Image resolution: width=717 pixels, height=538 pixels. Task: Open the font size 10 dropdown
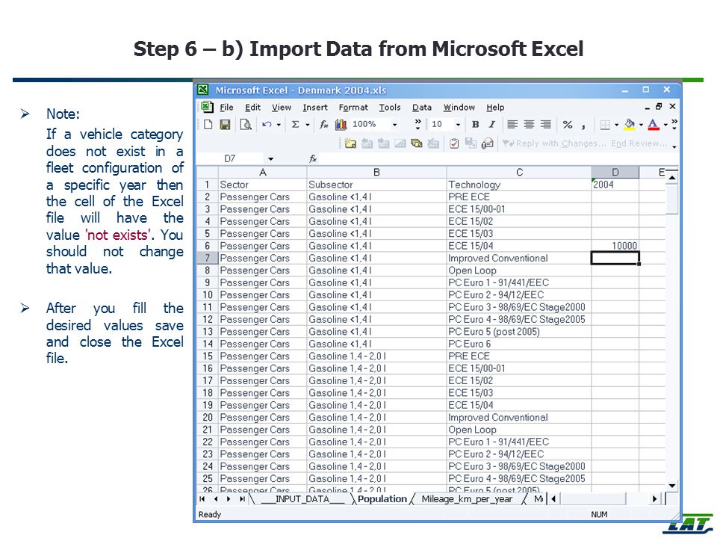point(458,125)
